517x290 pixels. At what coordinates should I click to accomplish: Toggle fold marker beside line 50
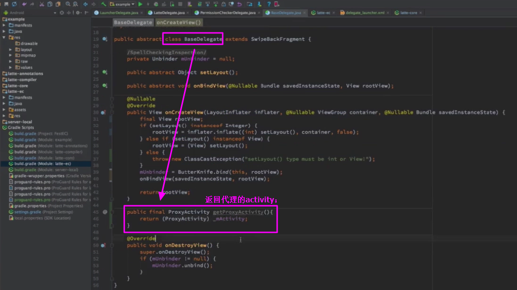click(x=111, y=245)
